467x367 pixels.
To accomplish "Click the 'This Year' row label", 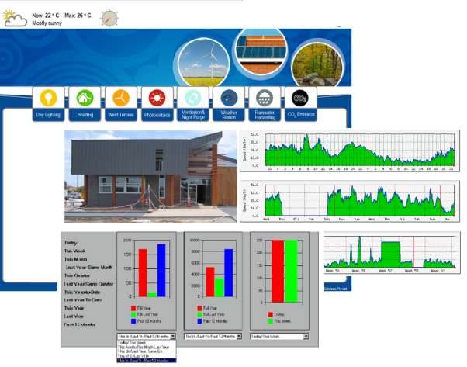I will [74, 308].
